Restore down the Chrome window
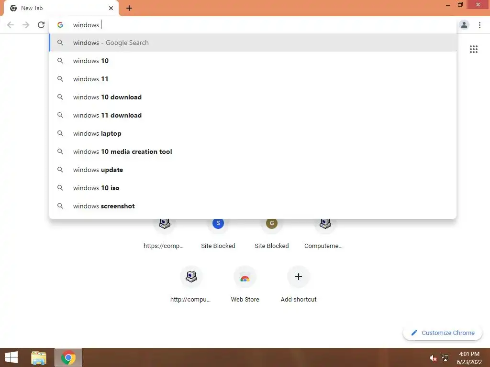 coord(460,5)
